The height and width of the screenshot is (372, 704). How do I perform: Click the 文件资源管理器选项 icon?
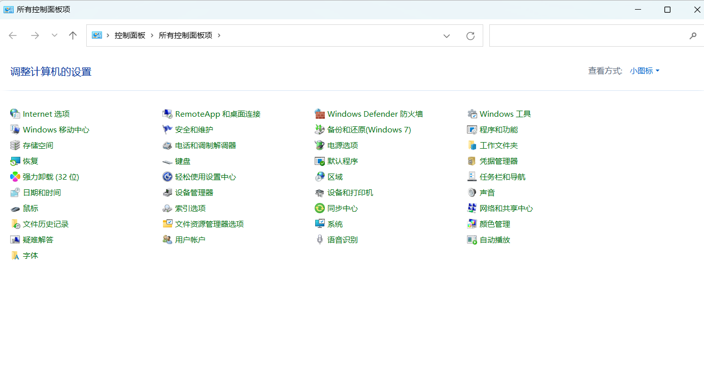pyautogui.click(x=167, y=224)
